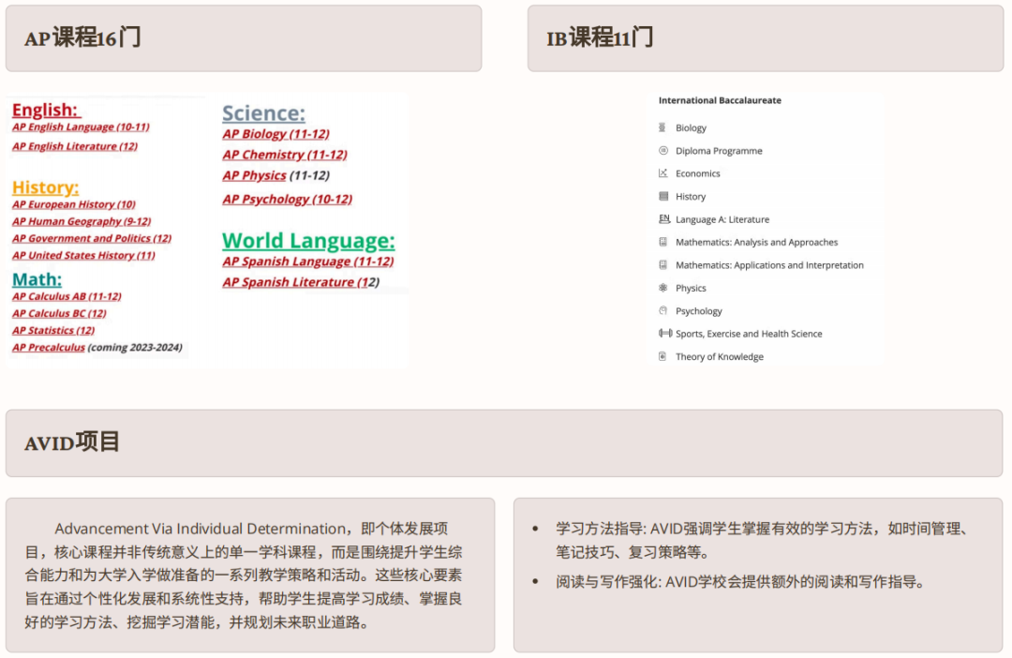The height and width of the screenshot is (658, 1012).
Task: Click the Theory of Knowledge icon
Action: [x=662, y=356]
